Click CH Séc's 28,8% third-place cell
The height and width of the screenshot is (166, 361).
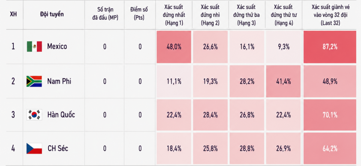tap(247, 148)
